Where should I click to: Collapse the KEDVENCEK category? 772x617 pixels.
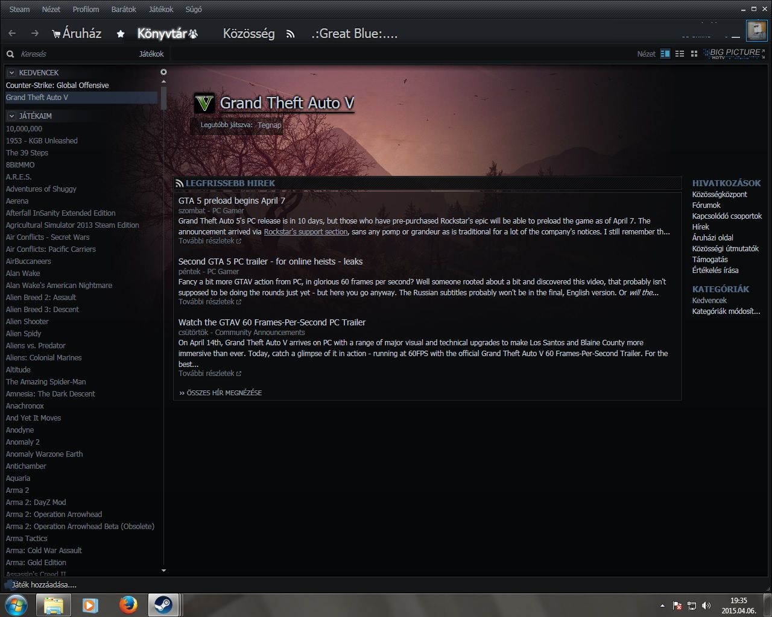click(x=11, y=72)
